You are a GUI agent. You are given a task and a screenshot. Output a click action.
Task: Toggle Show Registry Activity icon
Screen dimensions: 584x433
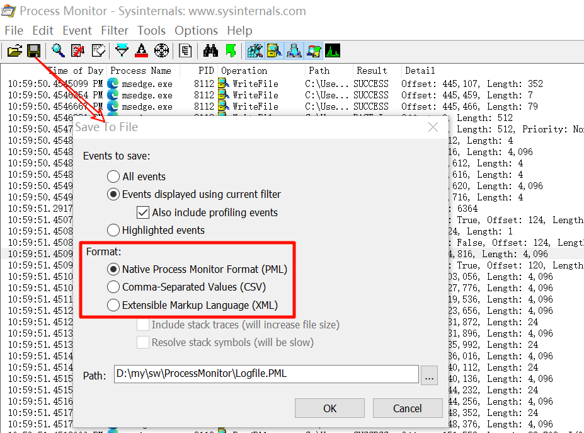[x=255, y=50]
